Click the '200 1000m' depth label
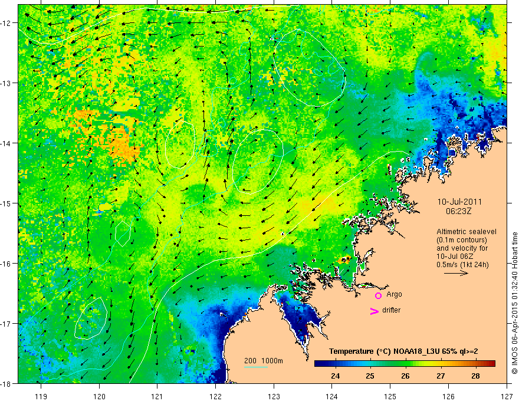This screenshot has width=519, height=401. coord(264,361)
